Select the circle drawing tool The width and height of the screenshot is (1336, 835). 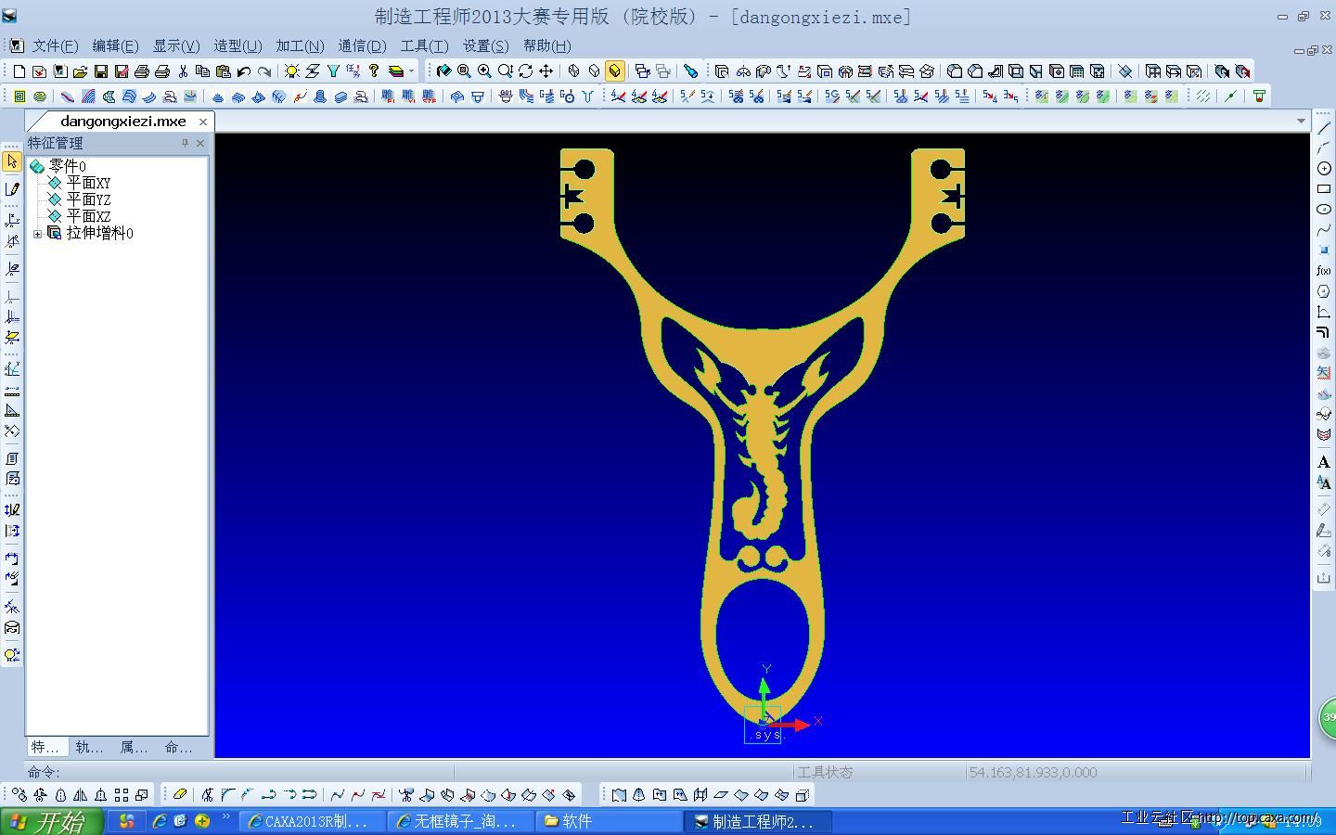1324,169
